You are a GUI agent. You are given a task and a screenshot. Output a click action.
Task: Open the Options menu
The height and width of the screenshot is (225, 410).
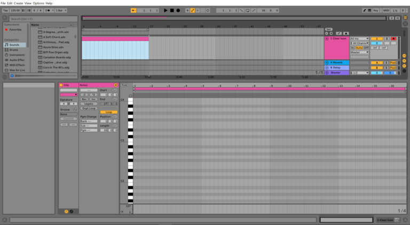coord(38,3)
